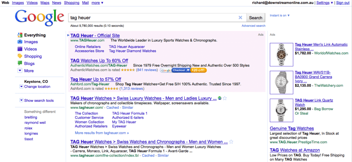Click Similar link for first tagheuer.com result
Screen dimensions: 352x162
[128, 108]
